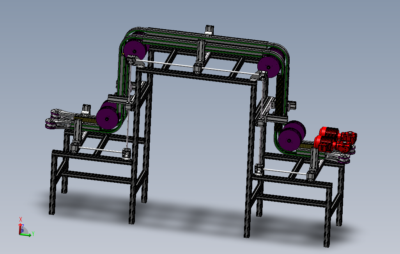Click the green Y axis of the orientation triad
400x254 pixels.
(x=26, y=235)
